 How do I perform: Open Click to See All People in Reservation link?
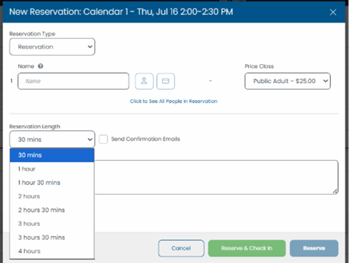[x=174, y=101]
